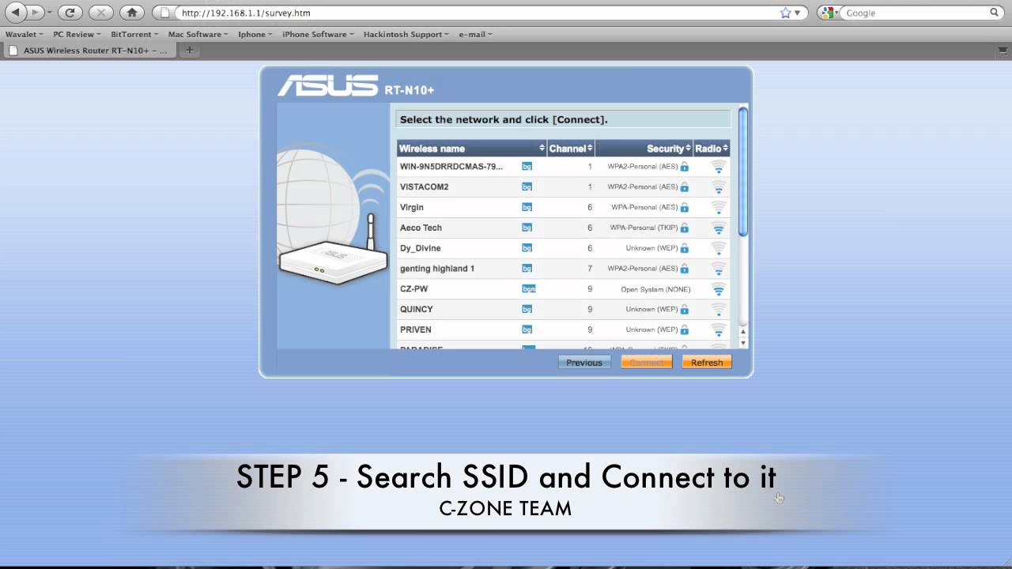Image resolution: width=1012 pixels, height=569 pixels.
Task: Open a new tab with the plus icon
Action: (x=189, y=50)
